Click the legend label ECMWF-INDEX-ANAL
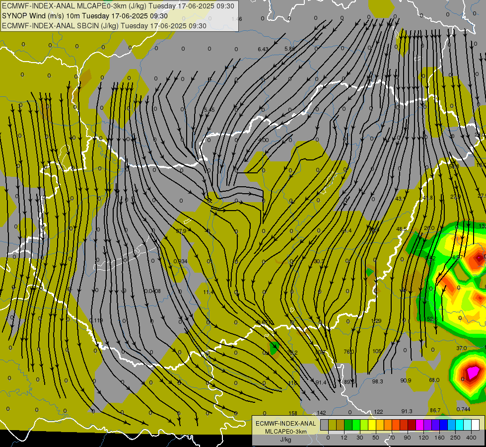Viewport: 486px width, 447px height. [286, 424]
